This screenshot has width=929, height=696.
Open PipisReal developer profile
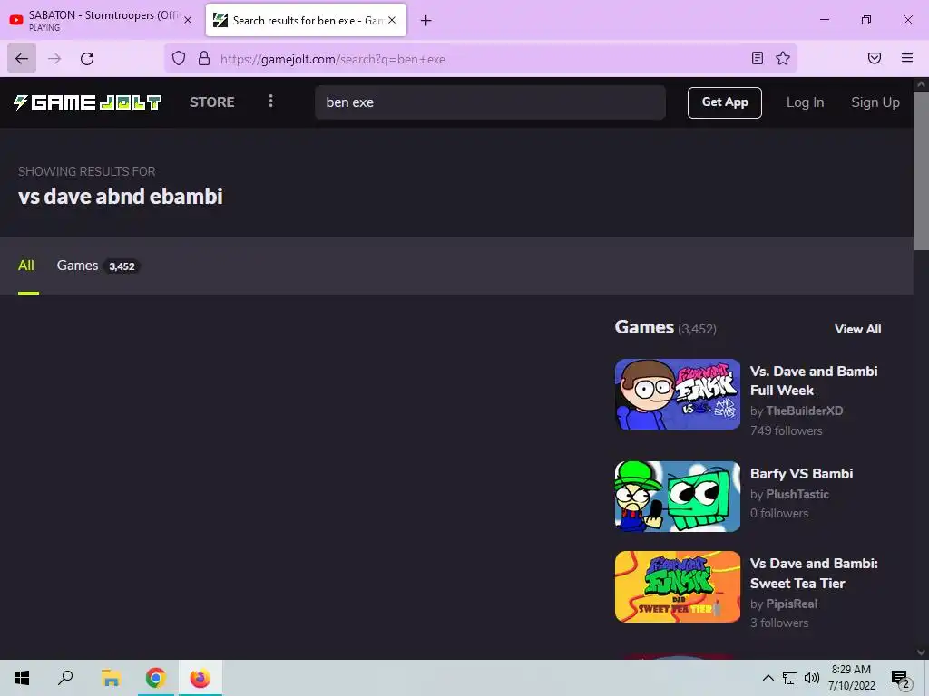click(791, 604)
